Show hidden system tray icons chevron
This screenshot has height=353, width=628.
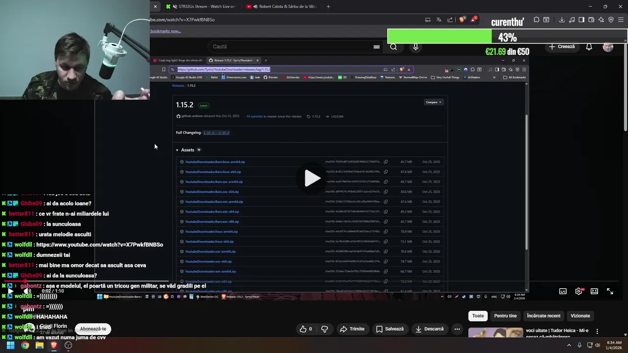pyautogui.click(x=569, y=345)
